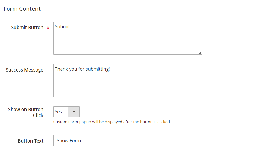Select the Success Message label
The width and height of the screenshot is (254, 153).
pyautogui.click(x=24, y=70)
